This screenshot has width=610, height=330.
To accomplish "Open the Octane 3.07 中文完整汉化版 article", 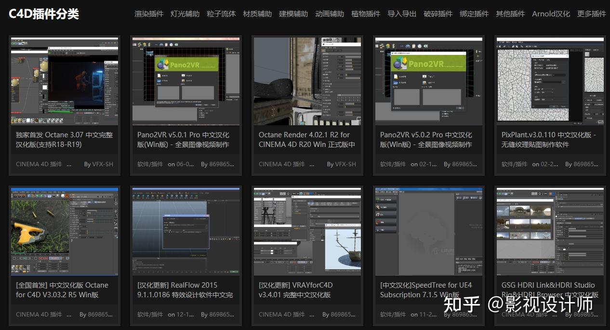I will [64, 139].
